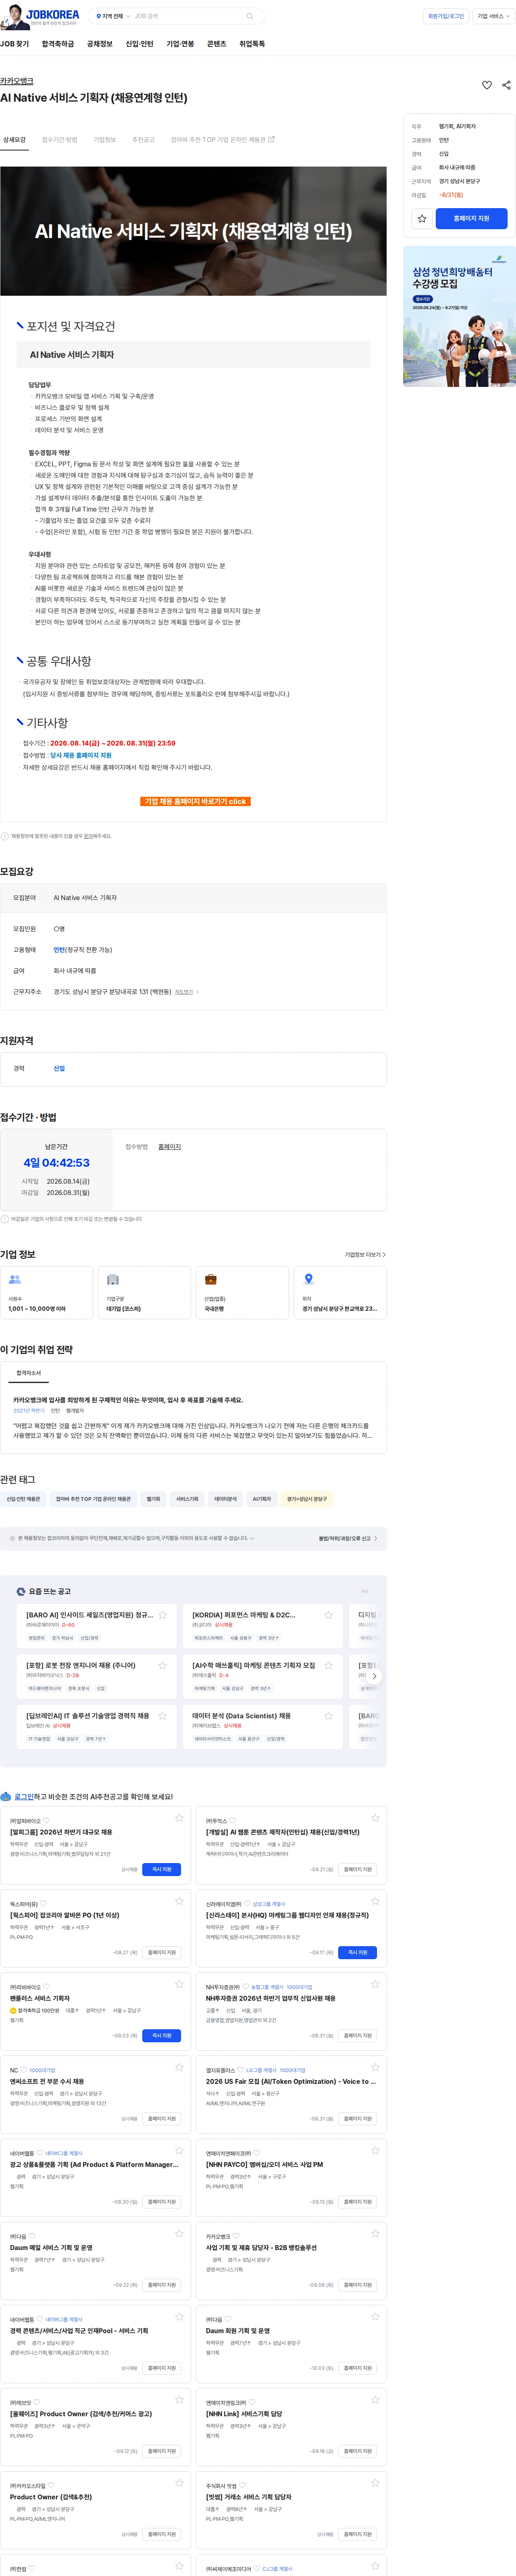This screenshot has width=516, height=2576.
Task: Click the 웹기획 tag
Action: [153, 1499]
